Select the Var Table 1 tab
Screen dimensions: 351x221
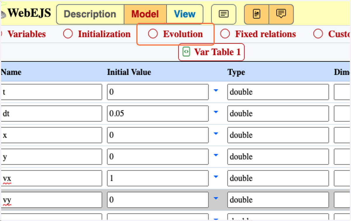tap(211, 52)
